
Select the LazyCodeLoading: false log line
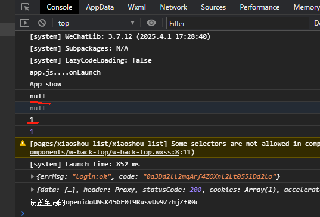(168, 60)
